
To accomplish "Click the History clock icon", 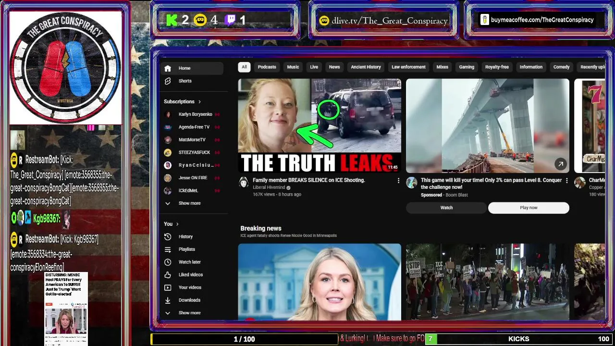I will click(168, 237).
